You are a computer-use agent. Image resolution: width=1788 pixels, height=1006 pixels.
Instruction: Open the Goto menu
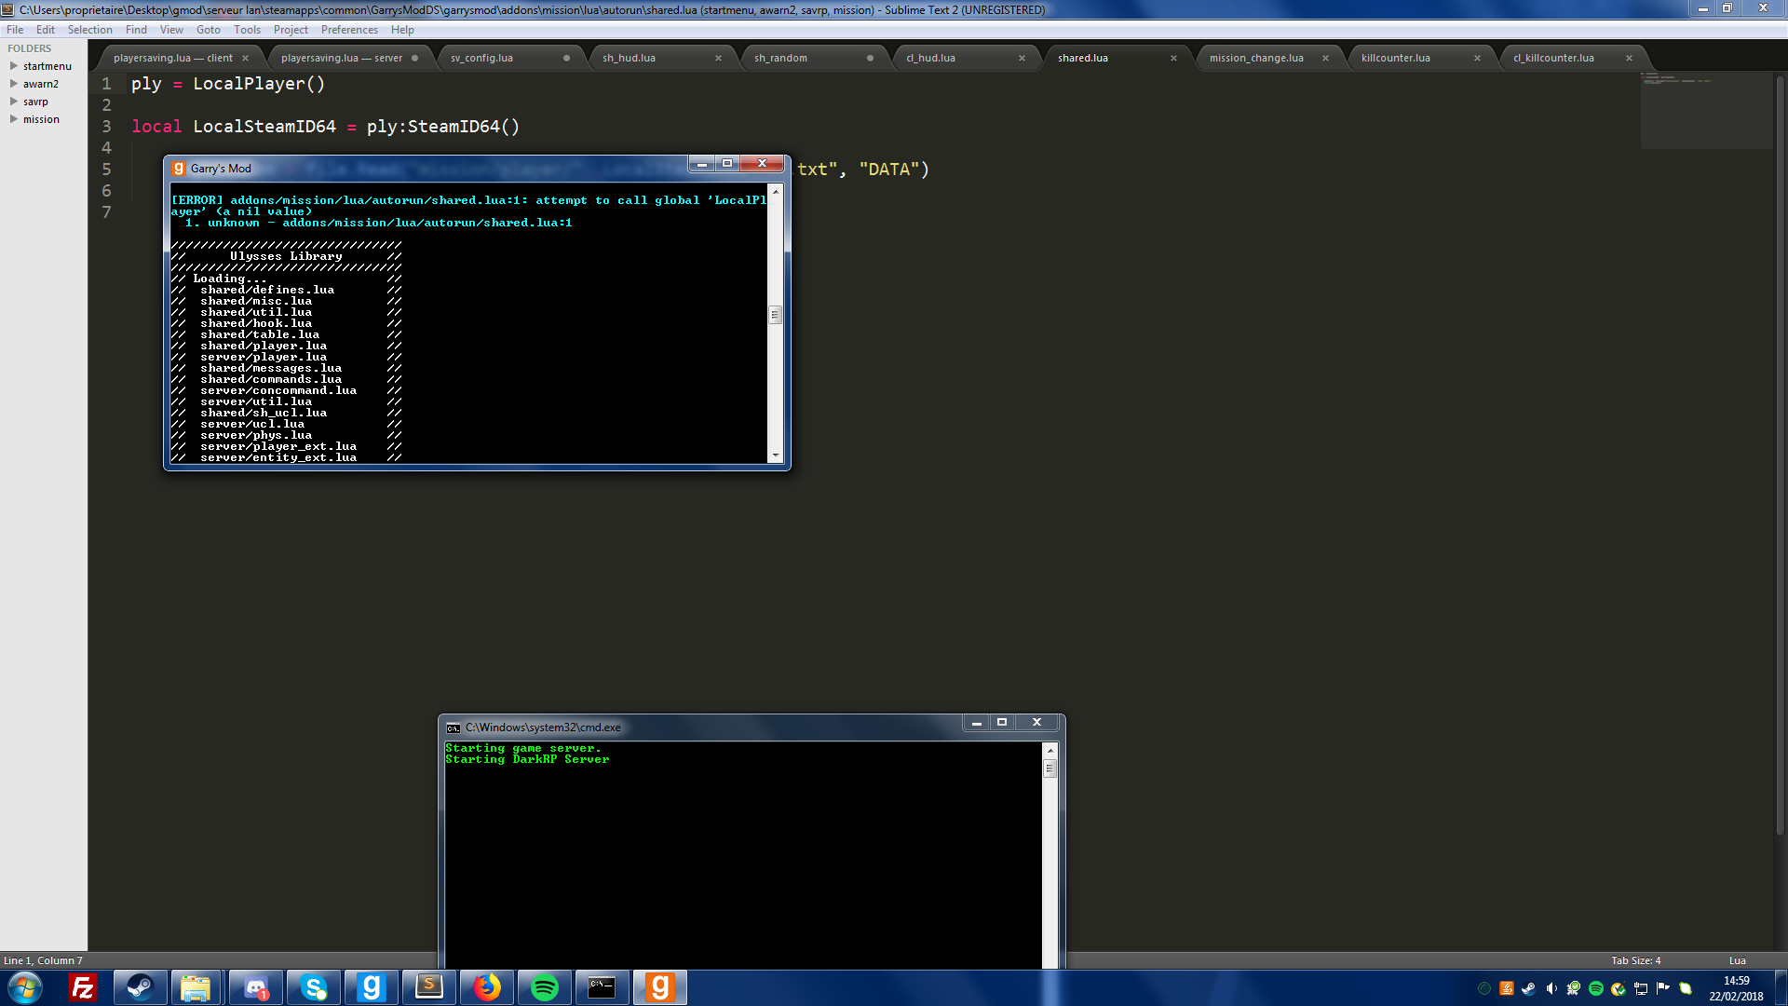(209, 30)
